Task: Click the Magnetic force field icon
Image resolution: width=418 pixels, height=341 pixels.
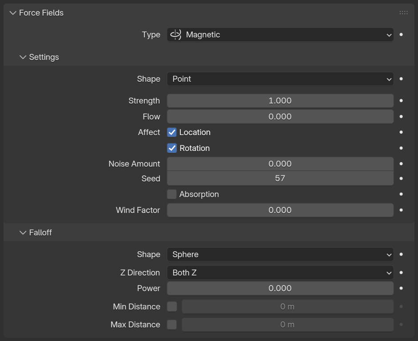Action: (175, 35)
